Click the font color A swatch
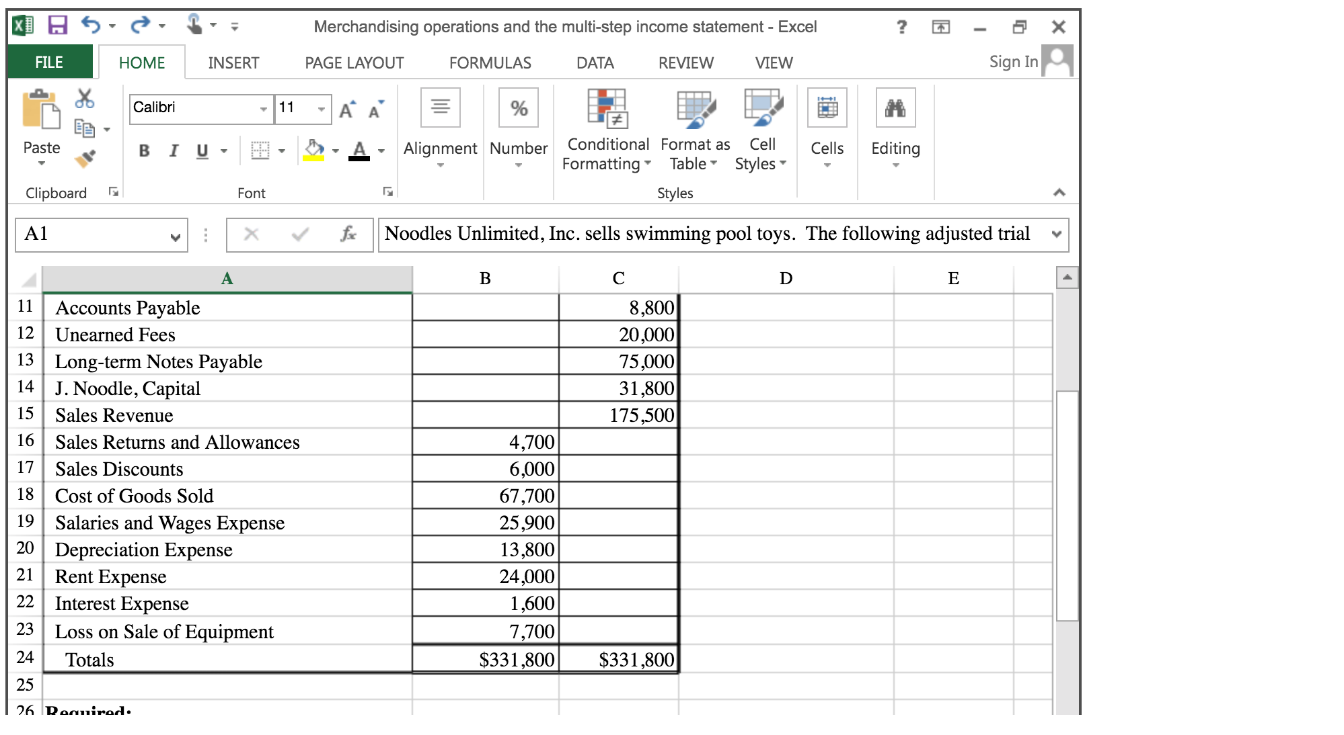 tap(359, 150)
